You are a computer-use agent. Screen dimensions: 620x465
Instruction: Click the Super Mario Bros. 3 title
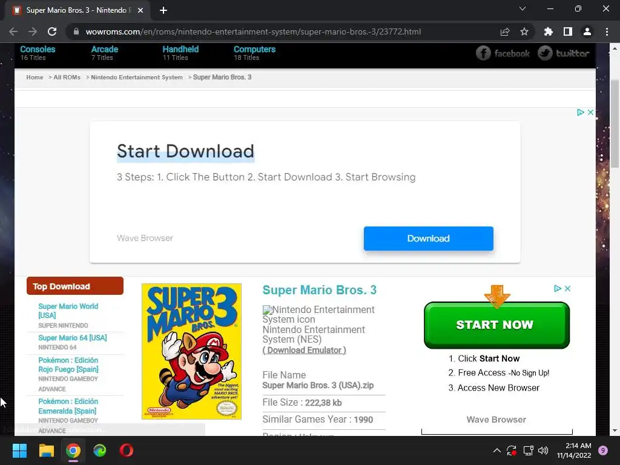(x=320, y=290)
